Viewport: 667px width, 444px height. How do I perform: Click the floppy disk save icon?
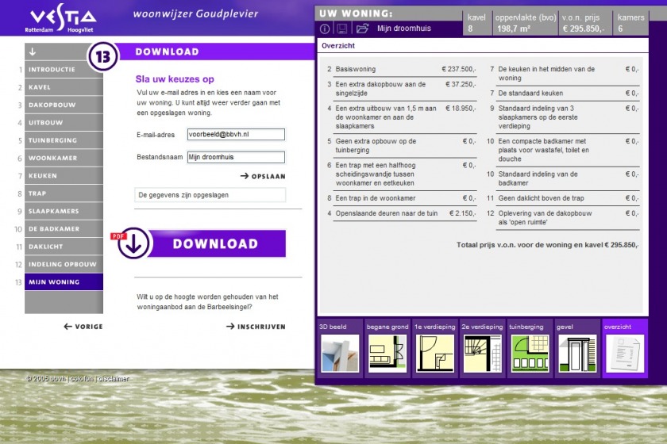point(342,29)
